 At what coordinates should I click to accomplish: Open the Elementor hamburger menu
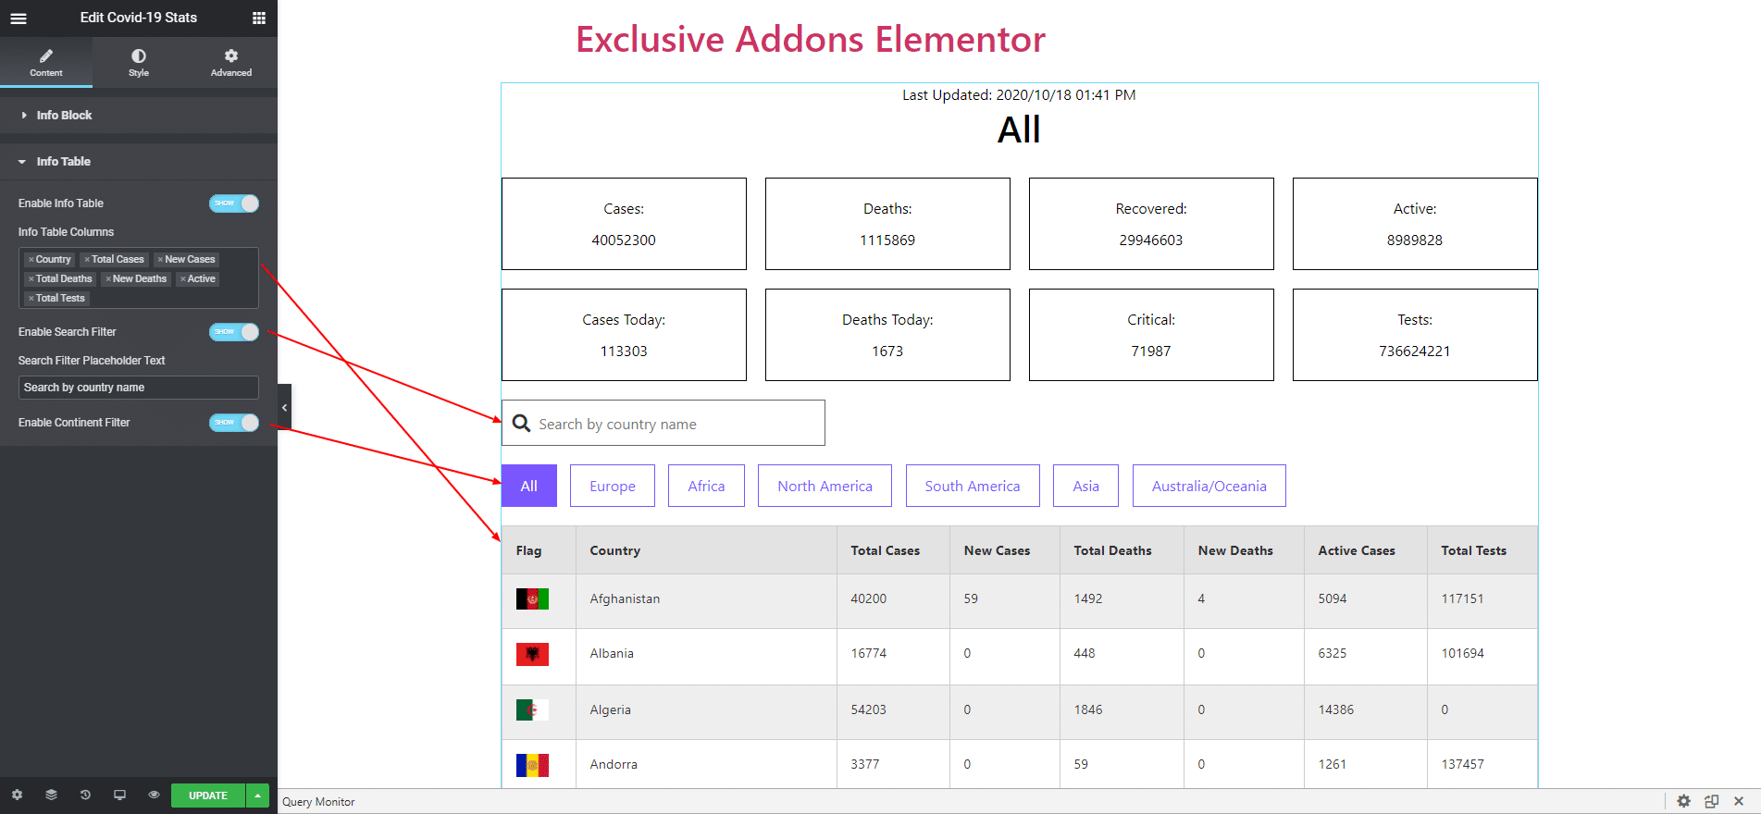(19, 18)
